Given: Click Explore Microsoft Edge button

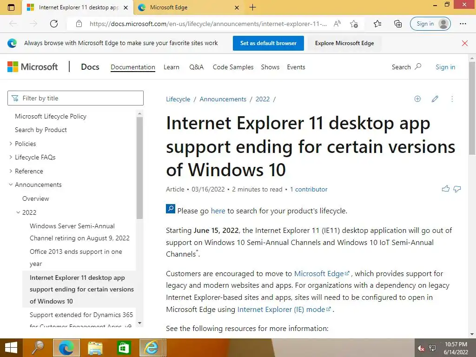Looking at the screenshot, I should click(344, 43).
